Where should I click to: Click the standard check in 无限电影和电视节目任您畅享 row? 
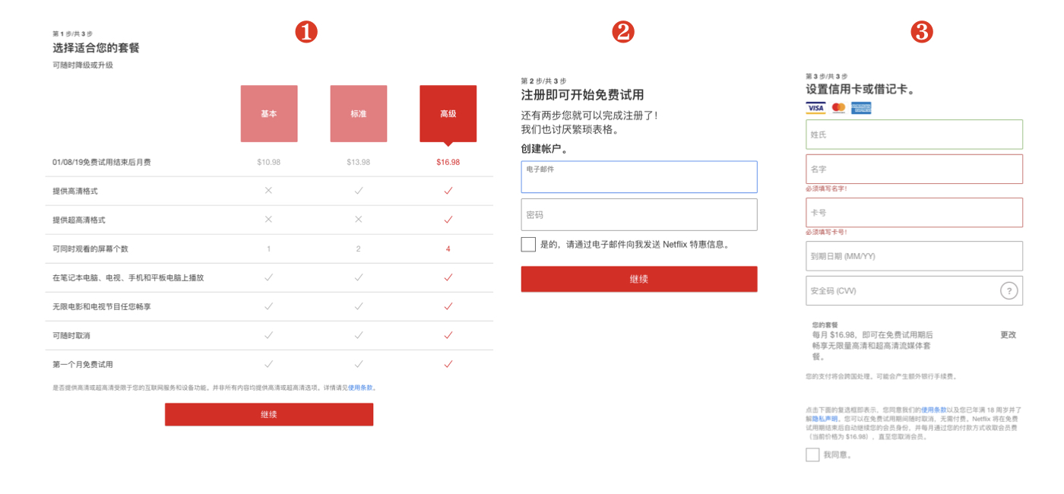[359, 306]
